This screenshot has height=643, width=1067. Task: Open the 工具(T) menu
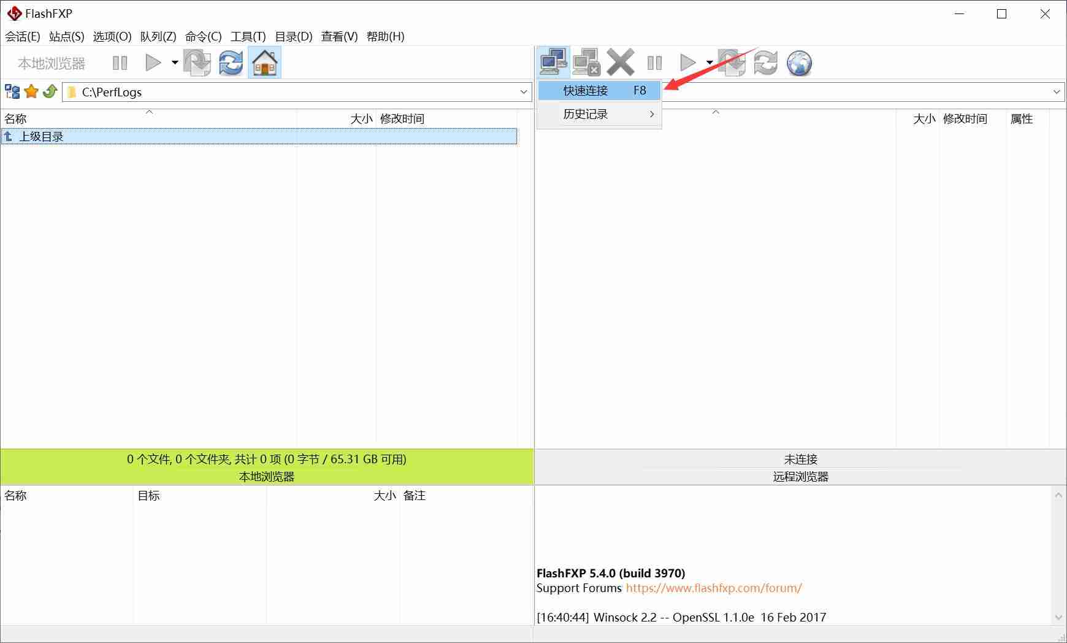pyautogui.click(x=248, y=36)
